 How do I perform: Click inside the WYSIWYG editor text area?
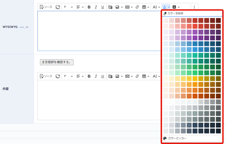pyautogui.click(x=99, y=31)
